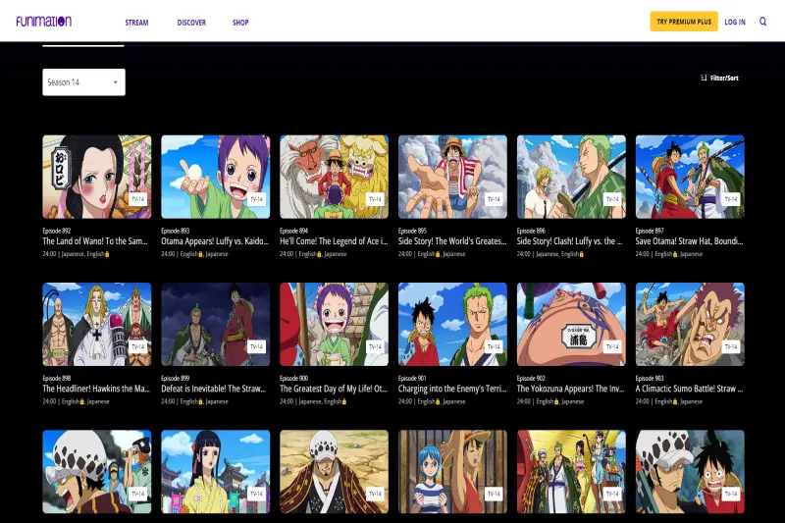Screen dimensions: 785x523
Task: Click title 'Defeat is Inevitable! The Straw...'
Action: pyautogui.click(x=213, y=389)
